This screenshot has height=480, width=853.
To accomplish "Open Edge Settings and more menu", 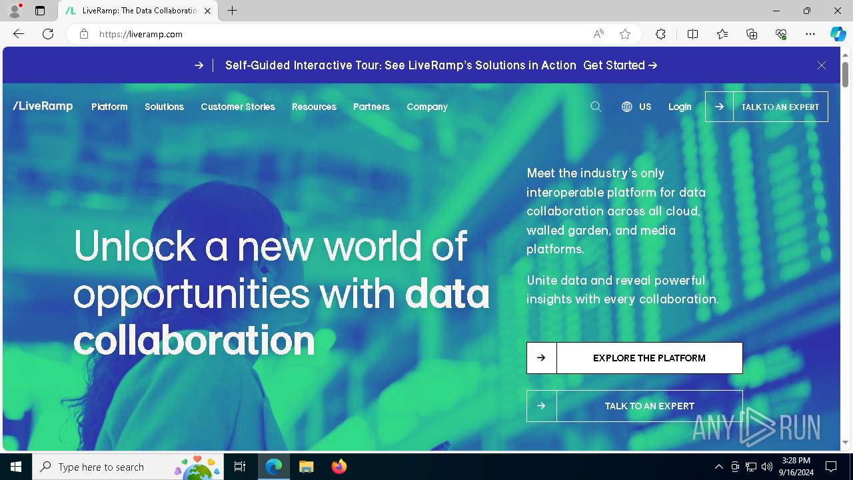I will (x=810, y=34).
